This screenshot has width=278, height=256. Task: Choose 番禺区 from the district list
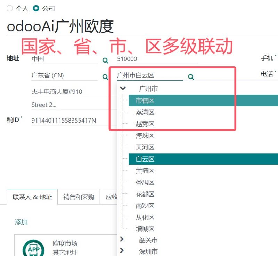[145, 182]
